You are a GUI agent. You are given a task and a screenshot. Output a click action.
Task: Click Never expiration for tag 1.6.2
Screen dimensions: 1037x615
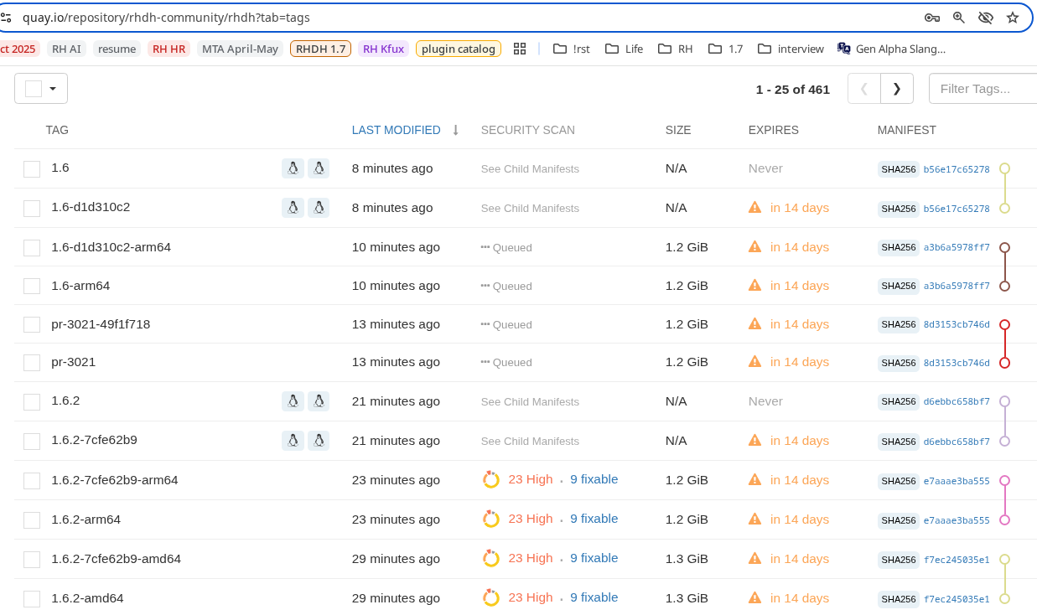click(x=765, y=401)
